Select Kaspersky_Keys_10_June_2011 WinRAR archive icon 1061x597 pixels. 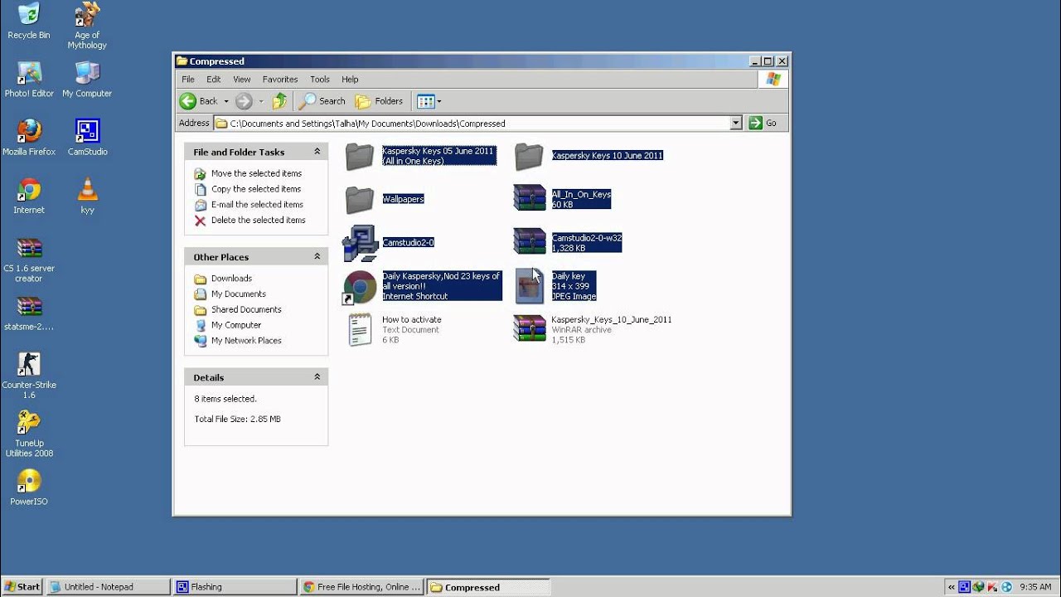[529, 329]
